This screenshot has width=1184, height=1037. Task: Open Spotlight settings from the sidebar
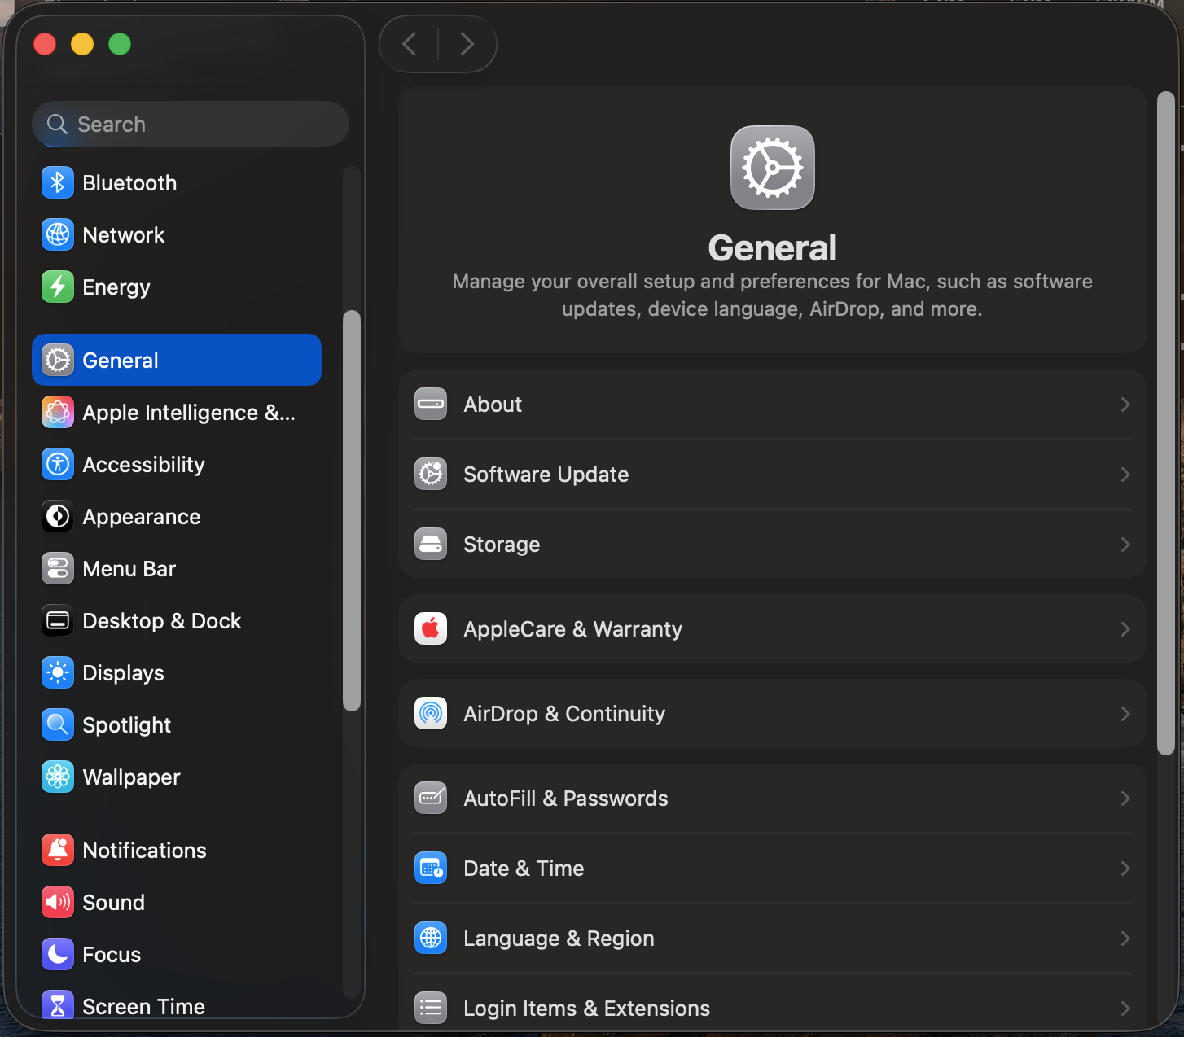point(177,725)
